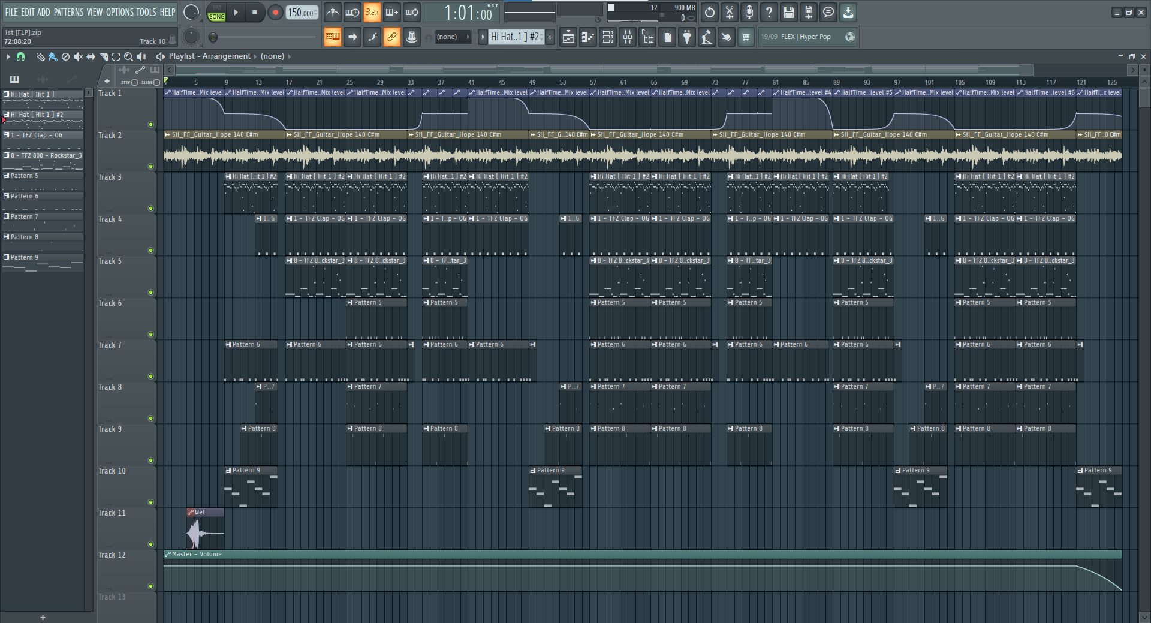This screenshot has height=623, width=1151.
Task: Open the Playlist options menu arrow
Action: click(x=8, y=56)
